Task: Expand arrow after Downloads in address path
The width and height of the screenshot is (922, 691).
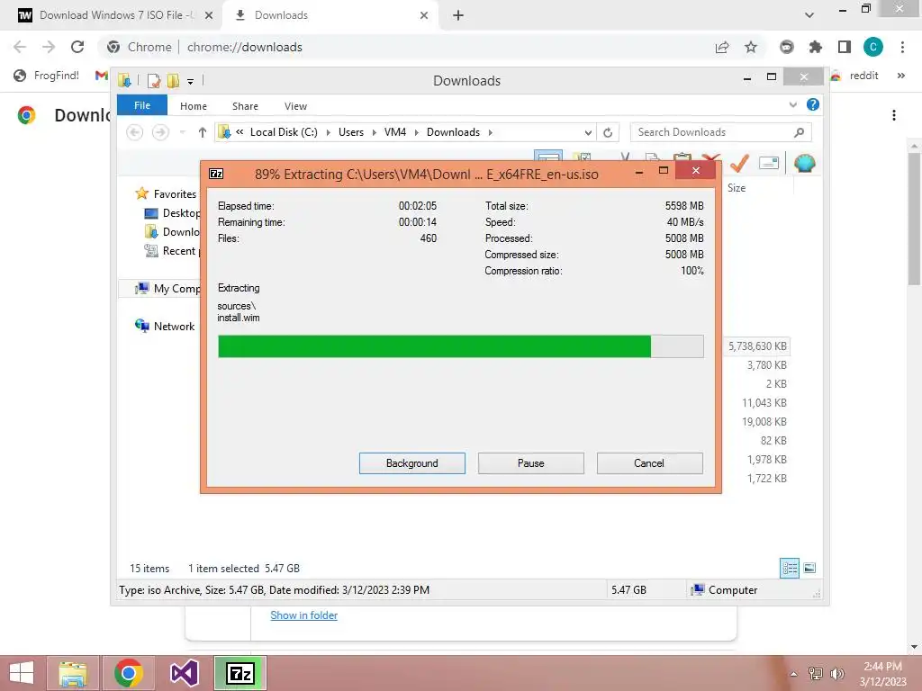Action: [490, 132]
